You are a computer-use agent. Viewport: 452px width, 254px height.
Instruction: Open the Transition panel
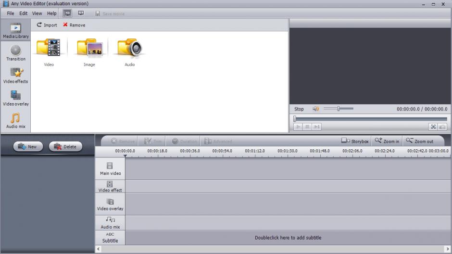click(15, 53)
